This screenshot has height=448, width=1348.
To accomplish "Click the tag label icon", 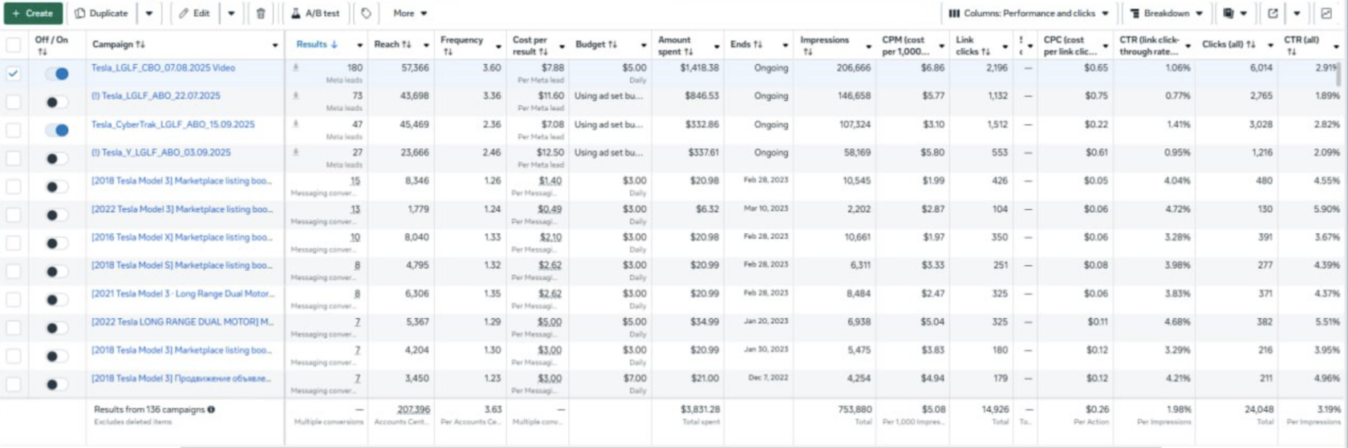I will click(x=366, y=14).
